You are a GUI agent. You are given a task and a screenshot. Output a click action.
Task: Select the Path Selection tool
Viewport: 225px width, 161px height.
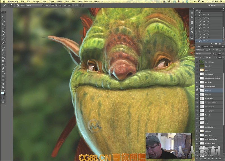pos(3,76)
